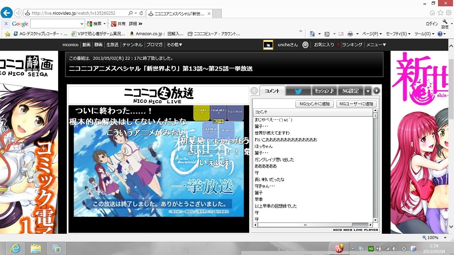Click the browser forward arrow button

pyautogui.click(x=18, y=13)
